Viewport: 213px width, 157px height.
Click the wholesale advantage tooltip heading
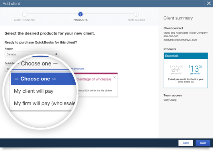pos(94,79)
